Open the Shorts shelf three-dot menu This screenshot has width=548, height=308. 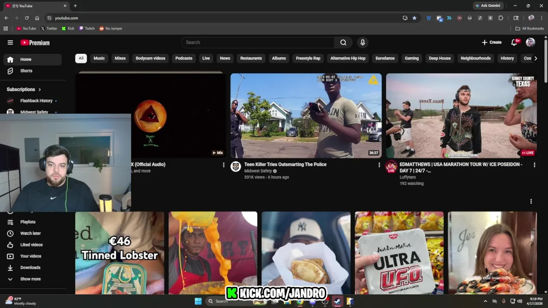531,201
